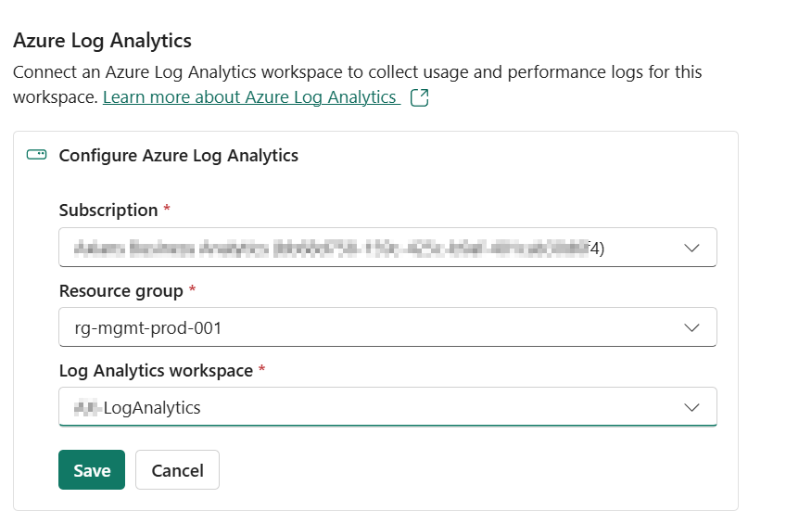Click the Log Analytics workspace field label
The width and height of the screenshot is (786, 511).
pos(156,370)
